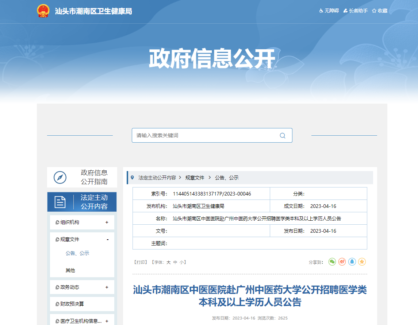Click the document icon beside 法定主动公开内容
This screenshot has width=418, height=325.
[x=60, y=202]
